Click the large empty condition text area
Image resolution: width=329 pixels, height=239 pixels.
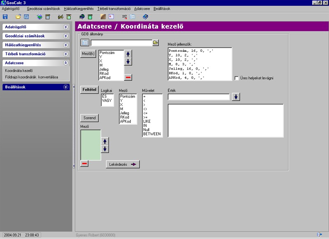click(x=226, y=121)
